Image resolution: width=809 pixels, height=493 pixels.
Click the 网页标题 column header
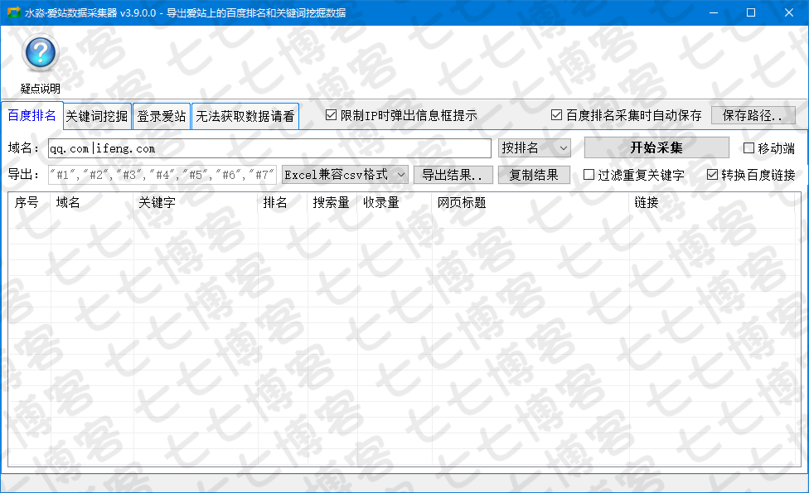click(530, 203)
